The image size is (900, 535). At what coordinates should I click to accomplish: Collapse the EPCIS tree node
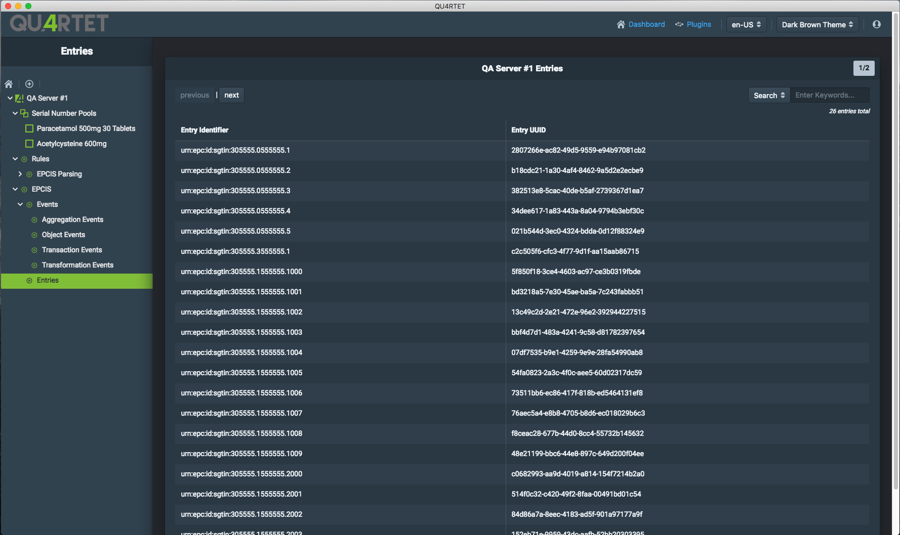[x=15, y=189]
